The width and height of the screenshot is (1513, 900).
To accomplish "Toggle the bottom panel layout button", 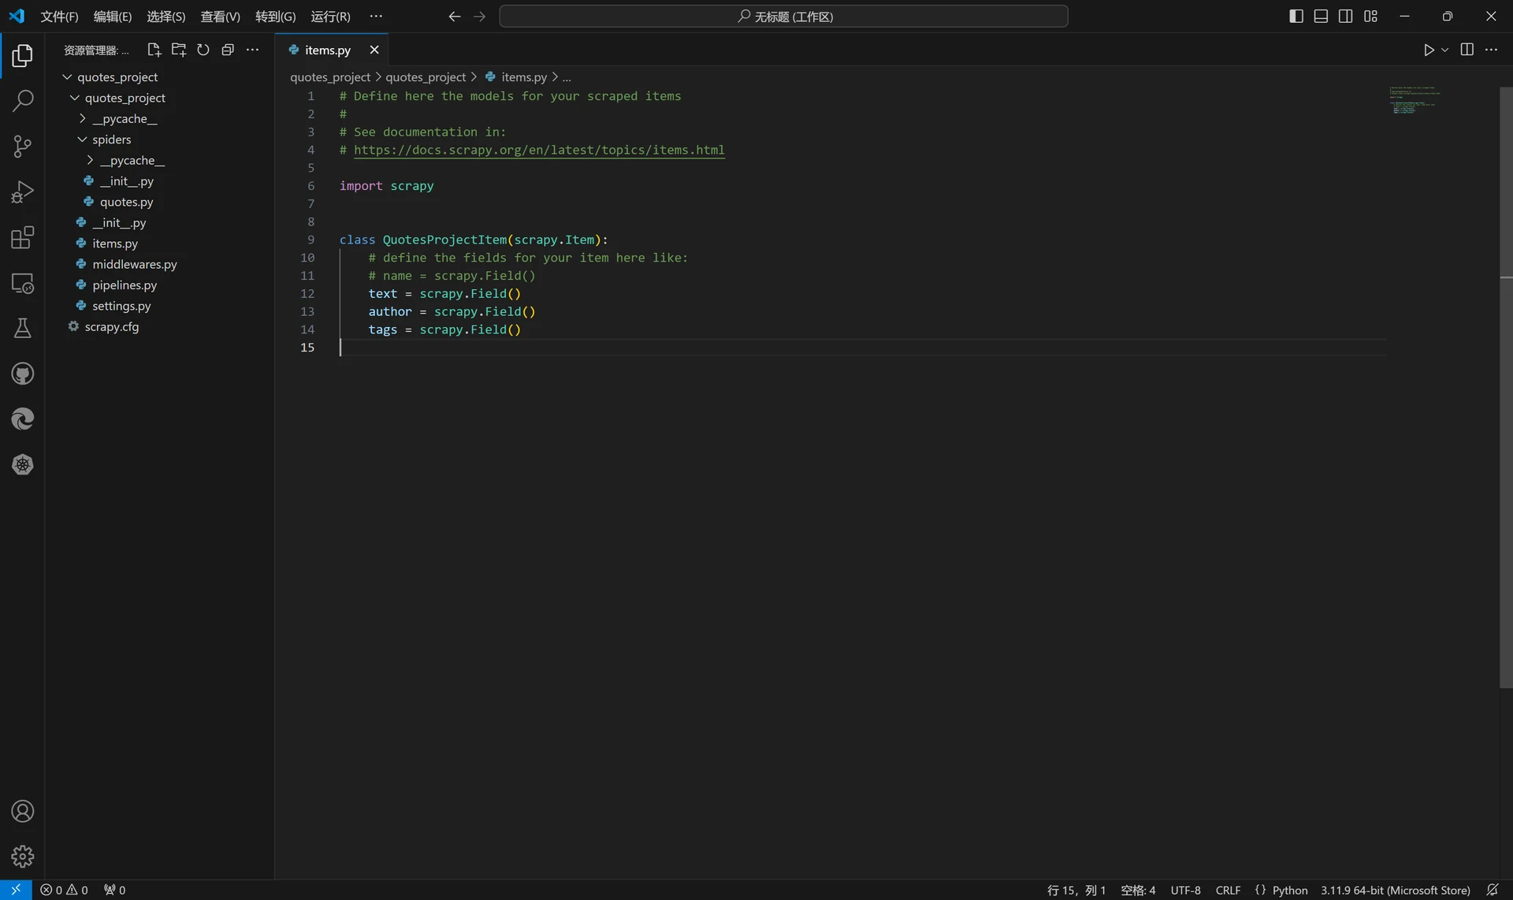I will (x=1322, y=16).
